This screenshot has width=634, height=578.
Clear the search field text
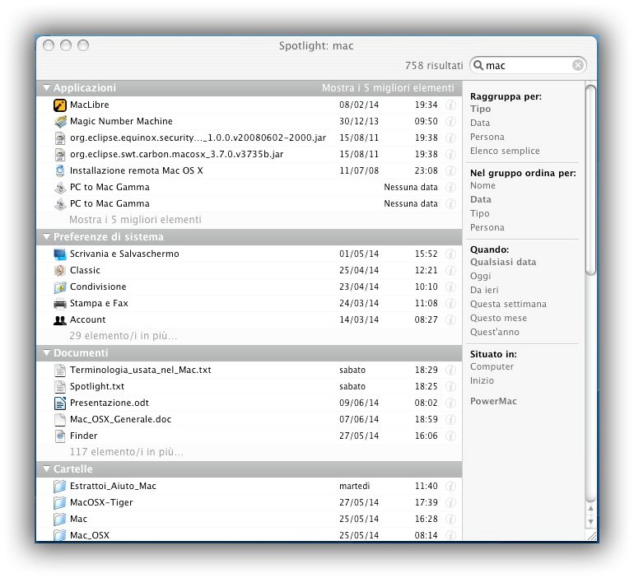click(x=578, y=65)
